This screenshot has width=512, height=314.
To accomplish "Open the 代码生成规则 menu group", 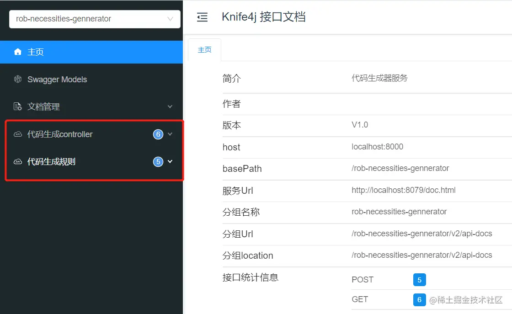I will click(91, 161).
